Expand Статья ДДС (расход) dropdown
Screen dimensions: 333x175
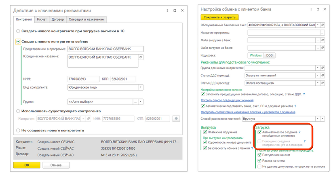318,83
